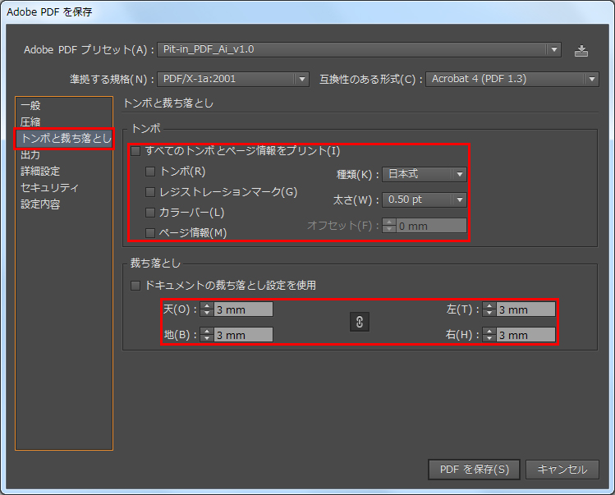
Task: Click the right bleed (右) stepper arrows
Action: pos(489,335)
